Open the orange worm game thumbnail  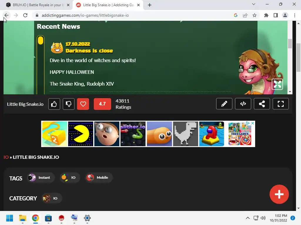click(159, 134)
